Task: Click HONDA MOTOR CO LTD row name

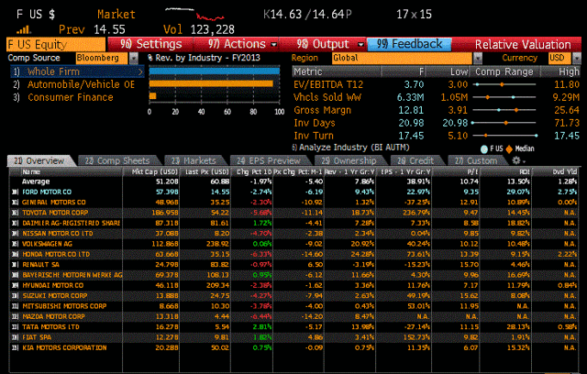Action: (x=56, y=254)
